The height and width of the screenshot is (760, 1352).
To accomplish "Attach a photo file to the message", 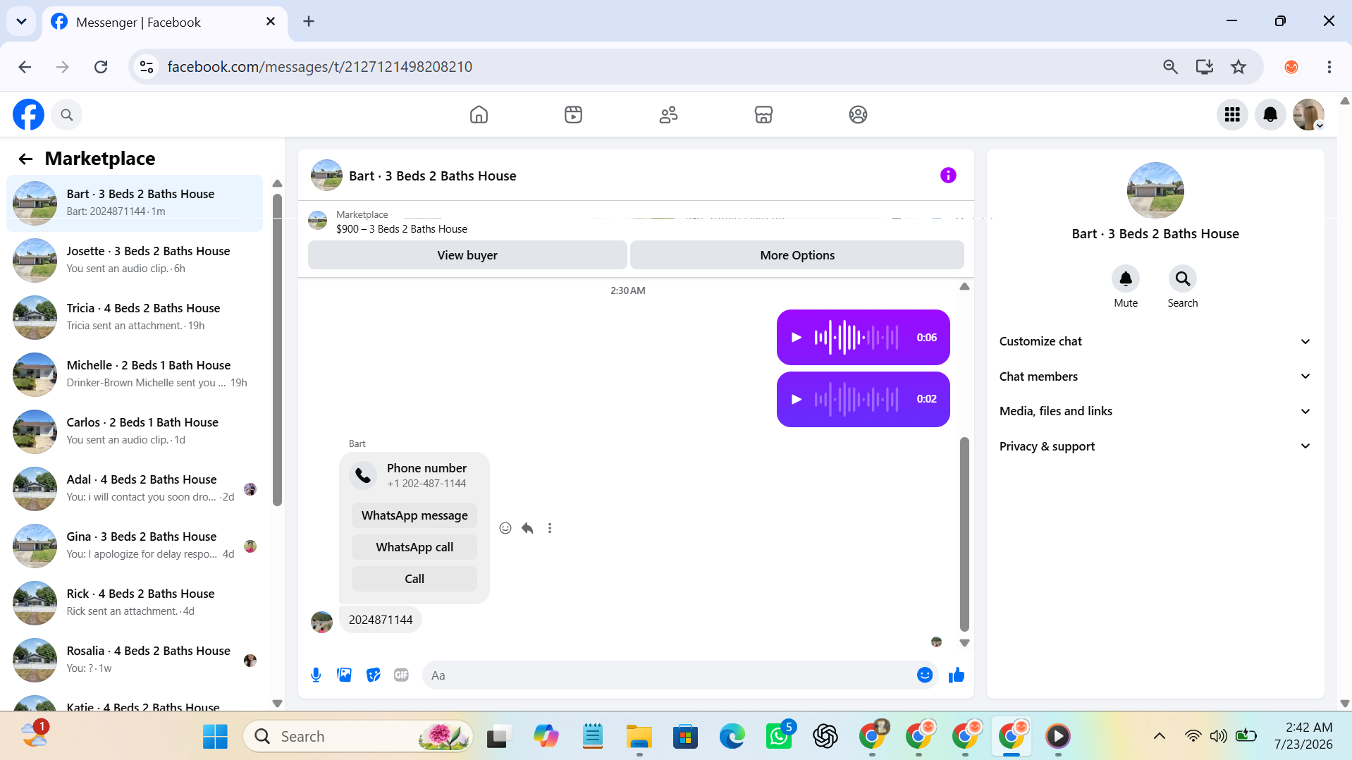I will click(x=344, y=675).
